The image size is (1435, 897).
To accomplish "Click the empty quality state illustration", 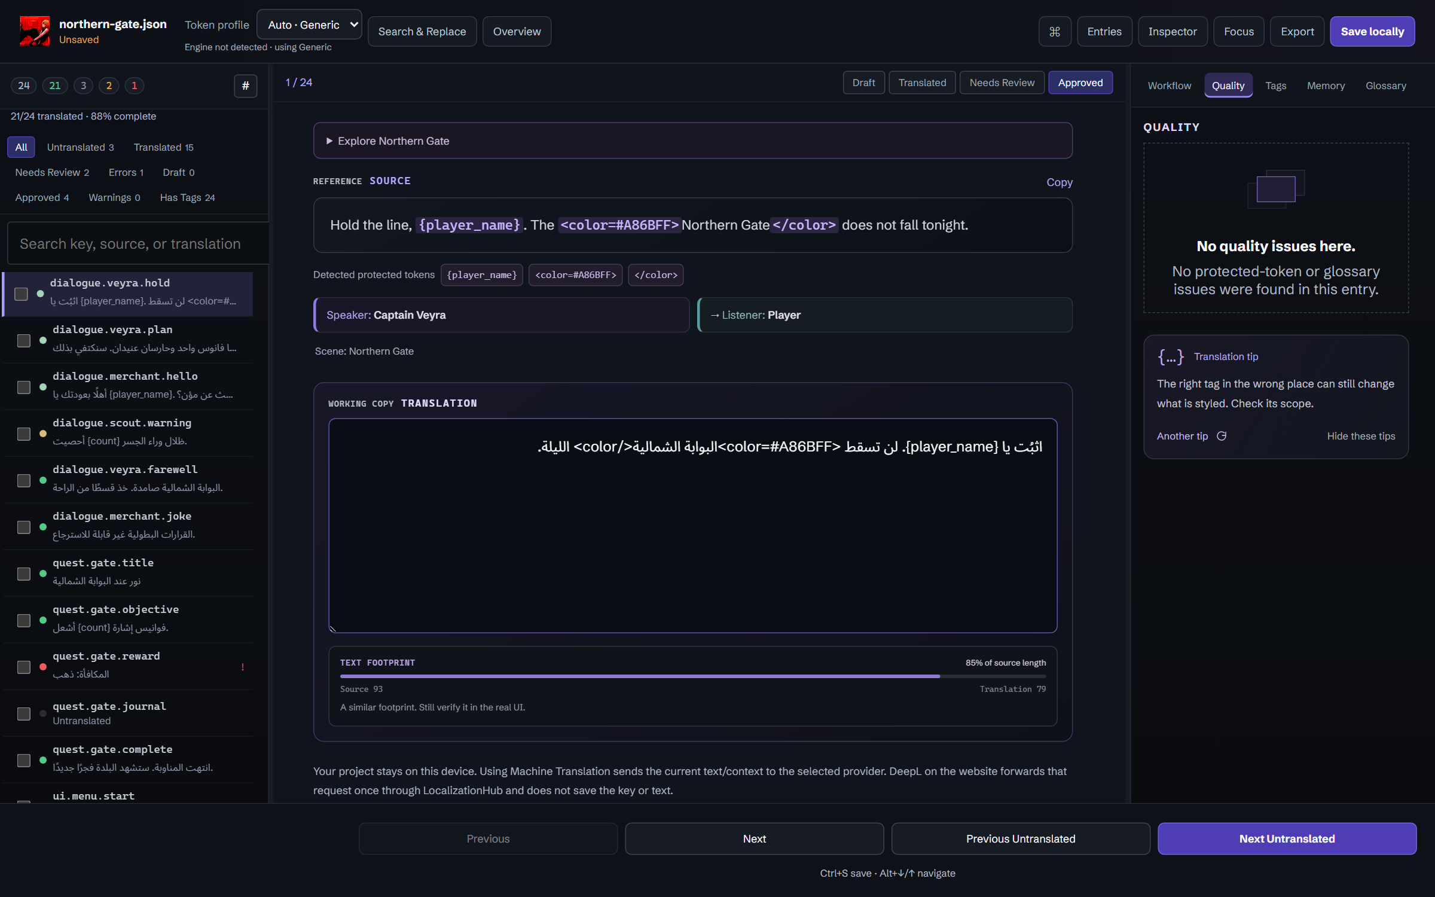I will tap(1276, 189).
